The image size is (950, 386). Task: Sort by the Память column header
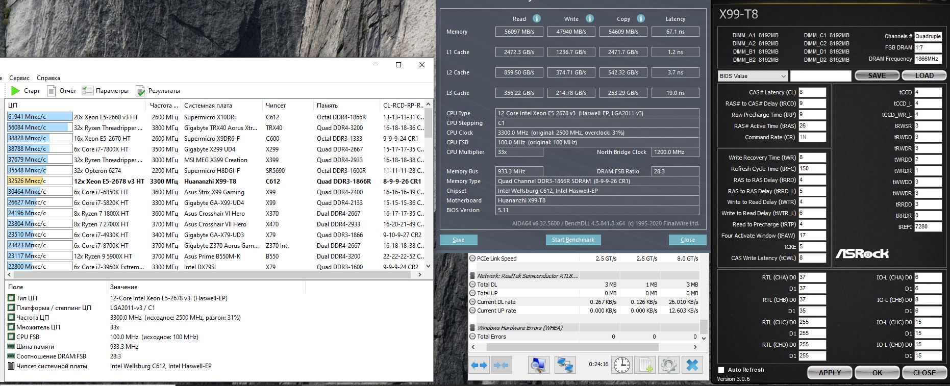pos(346,106)
